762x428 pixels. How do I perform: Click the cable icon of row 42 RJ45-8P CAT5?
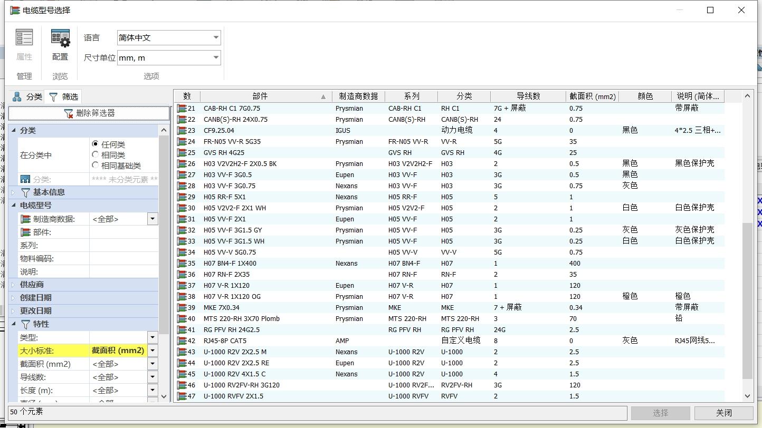[x=182, y=341]
